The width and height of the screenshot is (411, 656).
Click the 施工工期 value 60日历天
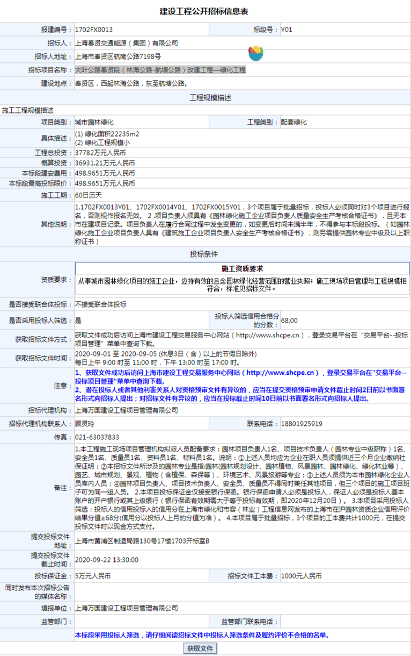click(x=88, y=195)
